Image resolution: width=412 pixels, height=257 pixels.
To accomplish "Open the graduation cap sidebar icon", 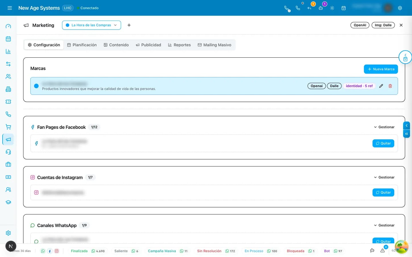I will [x=8, y=202].
